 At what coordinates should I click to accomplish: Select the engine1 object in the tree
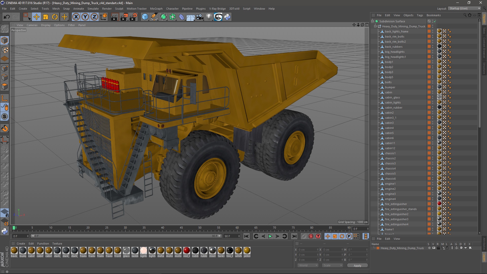pos(390,184)
